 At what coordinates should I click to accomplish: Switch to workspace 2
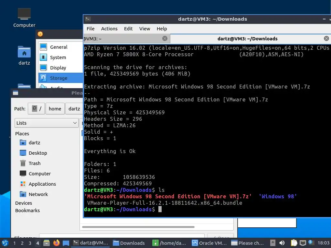22,243
